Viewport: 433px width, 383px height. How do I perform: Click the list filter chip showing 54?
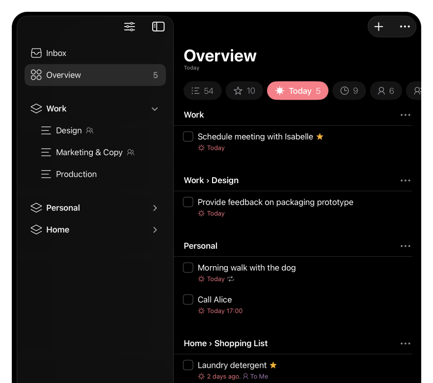202,91
